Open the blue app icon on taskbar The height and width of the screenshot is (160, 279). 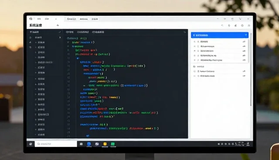89,144
